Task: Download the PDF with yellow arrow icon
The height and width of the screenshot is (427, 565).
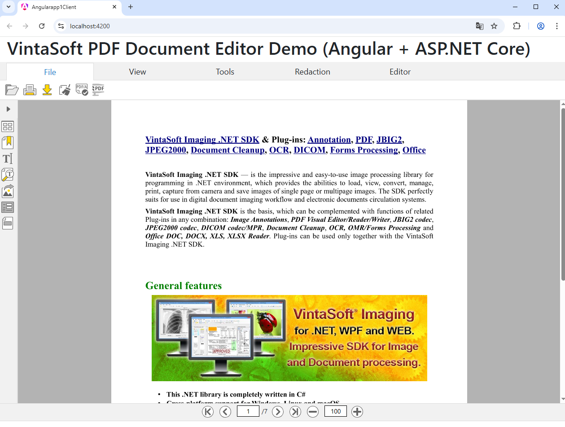Action: coord(47,90)
